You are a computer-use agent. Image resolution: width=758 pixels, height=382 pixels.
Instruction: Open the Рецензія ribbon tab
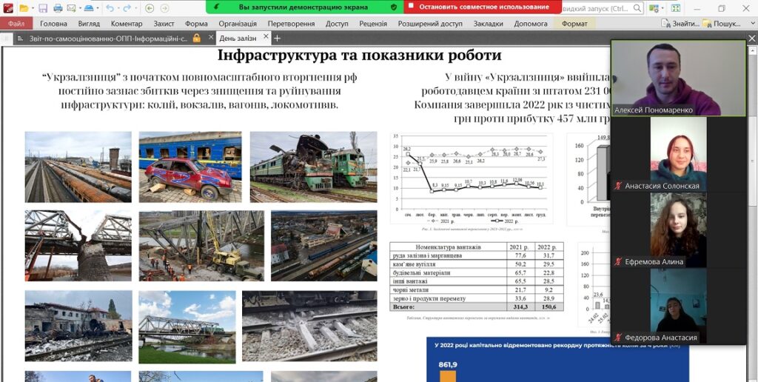pyautogui.click(x=373, y=23)
